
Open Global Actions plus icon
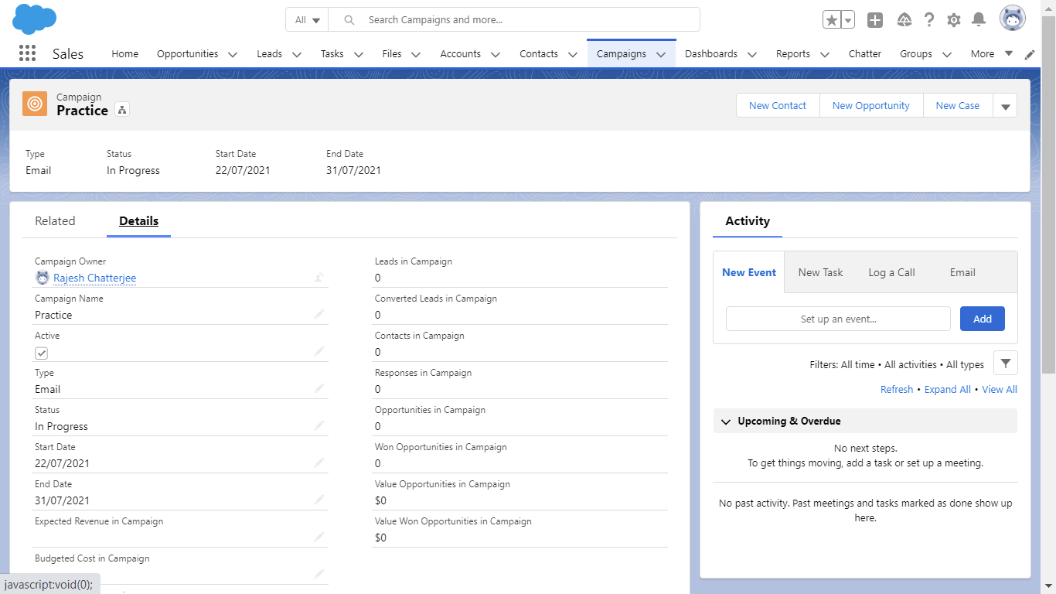pyautogui.click(x=874, y=20)
